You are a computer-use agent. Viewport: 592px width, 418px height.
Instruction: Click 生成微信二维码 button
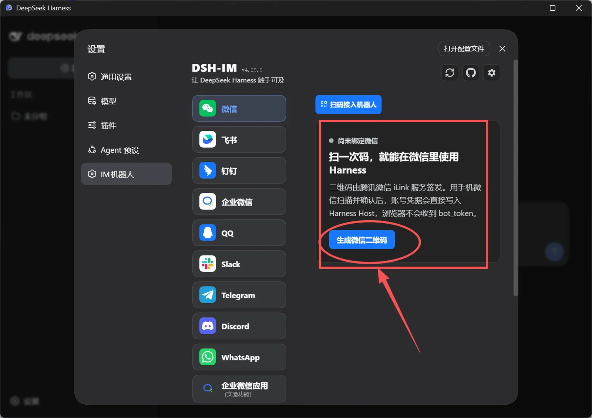click(x=362, y=240)
